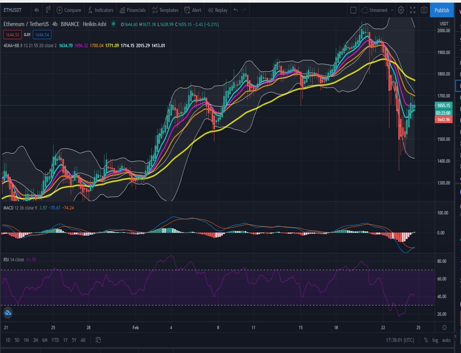
Task: Click the undo arrow in toolbar
Action: 236,10
